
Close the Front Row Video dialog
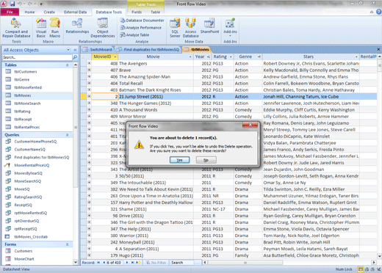tap(250, 125)
